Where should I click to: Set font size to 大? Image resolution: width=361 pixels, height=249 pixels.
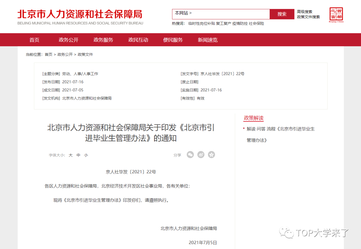pyautogui.click(x=71, y=155)
